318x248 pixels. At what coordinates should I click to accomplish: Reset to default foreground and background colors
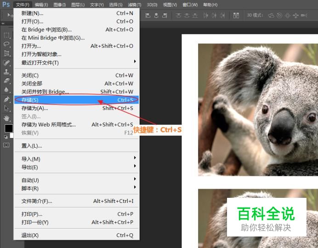tap(6, 137)
